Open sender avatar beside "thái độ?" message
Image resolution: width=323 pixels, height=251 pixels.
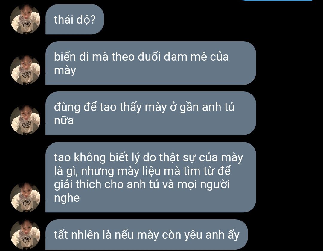(25, 19)
